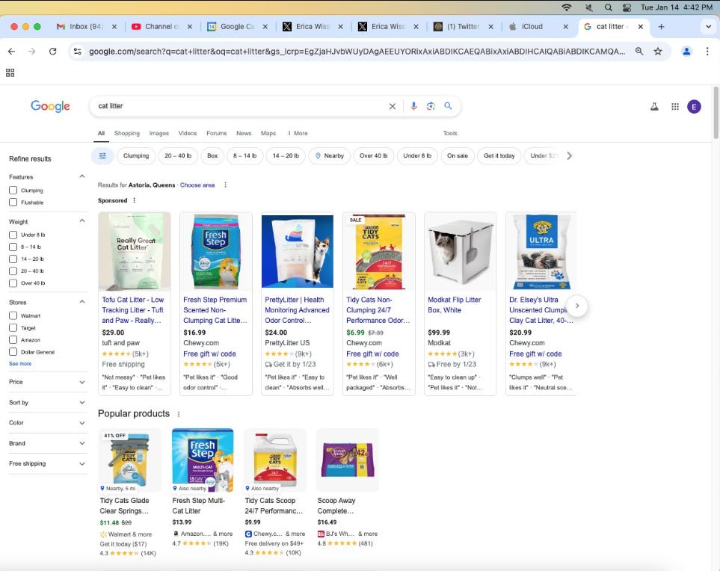
Task: Check the Flushable feature checkbox
Action: (13, 203)
